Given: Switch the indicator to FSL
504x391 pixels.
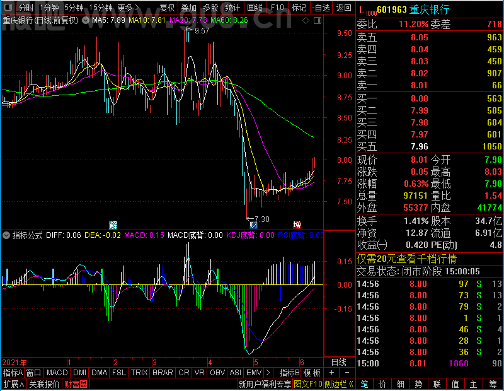Looking at the screenshot, I should 119,373.
